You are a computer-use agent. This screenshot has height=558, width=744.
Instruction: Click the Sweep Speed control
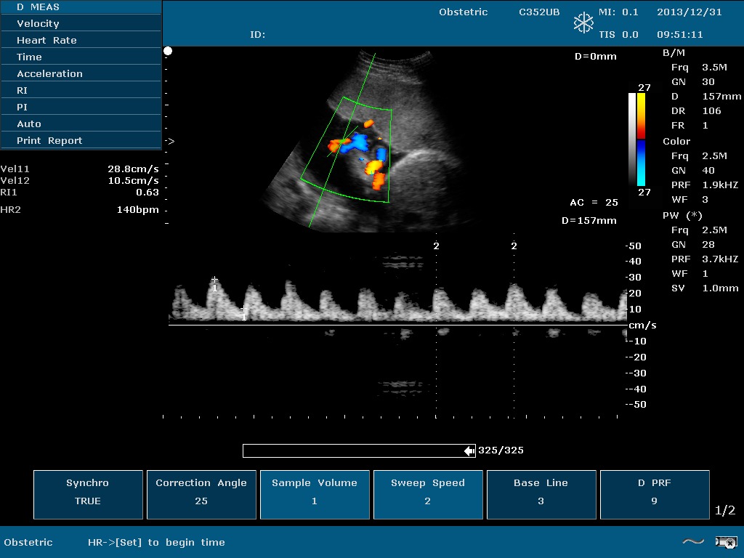tap(428, 494)
